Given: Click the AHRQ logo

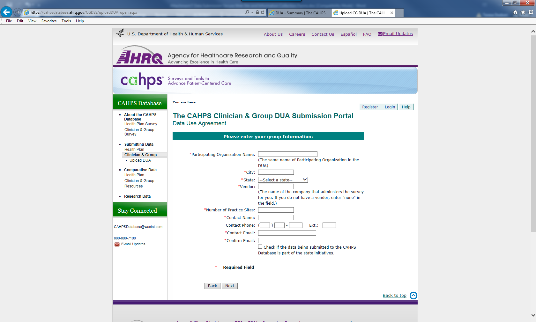Looking at the screenshot, I should point(140,55).
